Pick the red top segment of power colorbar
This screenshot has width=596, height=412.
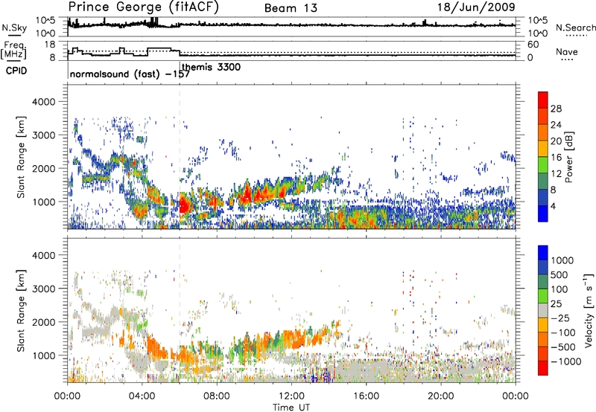pyautogui.click(x=543, y=100)
